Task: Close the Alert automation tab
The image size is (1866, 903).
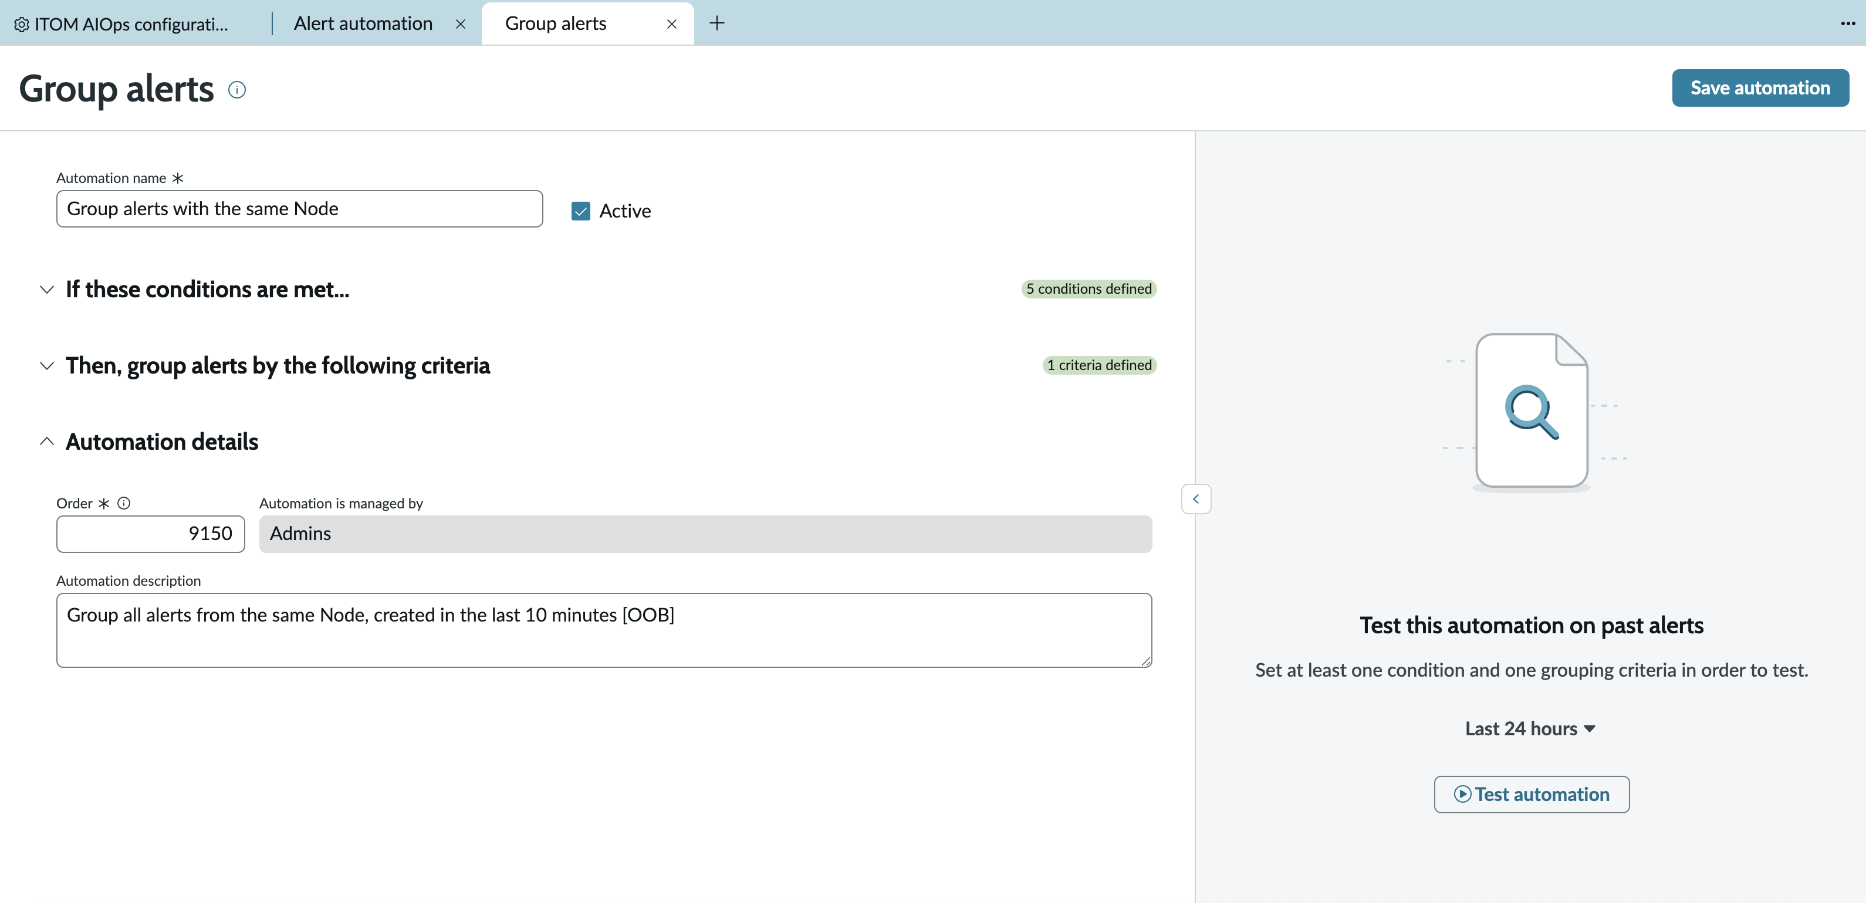Action: coord(461,24)
